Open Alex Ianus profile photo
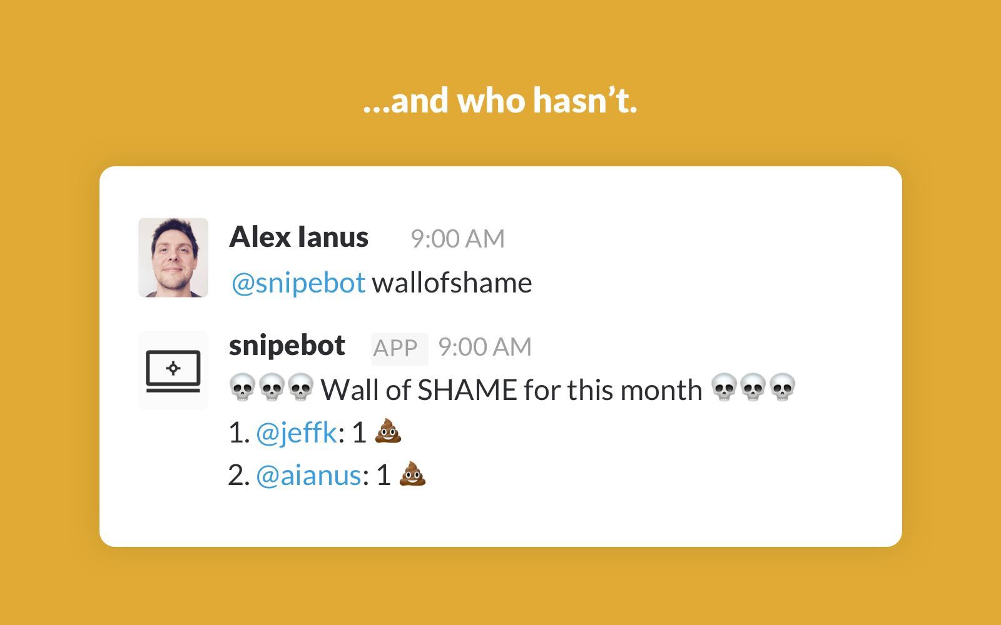This screenshot has height=625, width=1001. [x=173, y=257]
